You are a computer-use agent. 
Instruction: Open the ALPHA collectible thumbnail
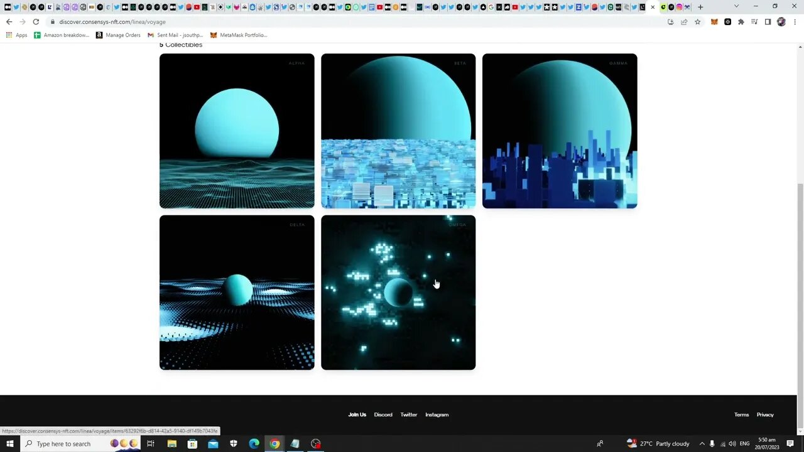237,131
